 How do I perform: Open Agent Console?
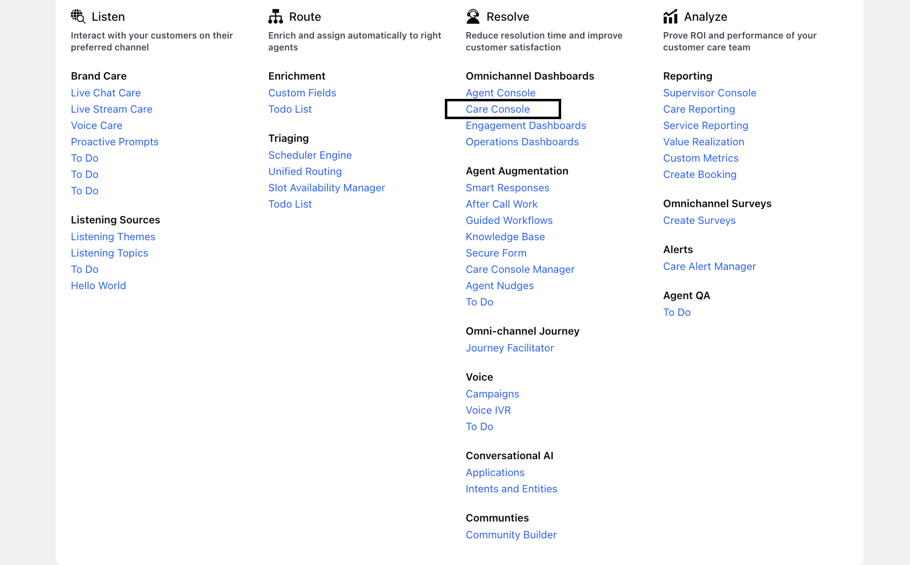tap(501, 93)
